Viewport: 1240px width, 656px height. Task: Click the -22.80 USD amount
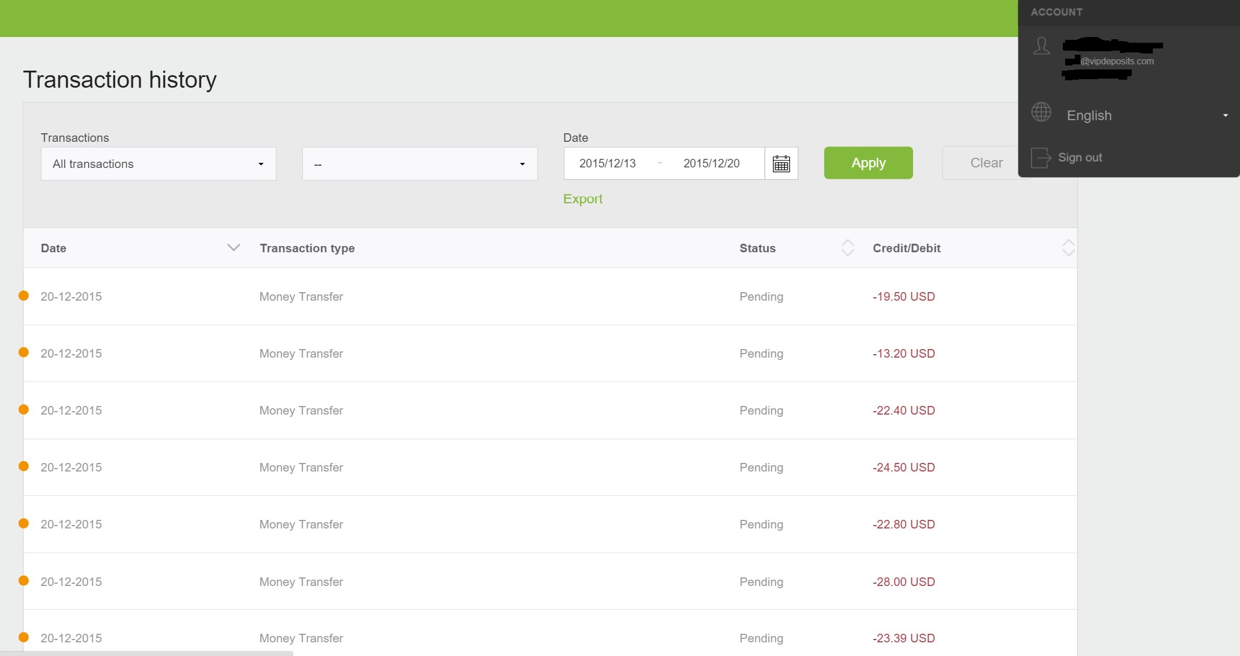point(904,524)
